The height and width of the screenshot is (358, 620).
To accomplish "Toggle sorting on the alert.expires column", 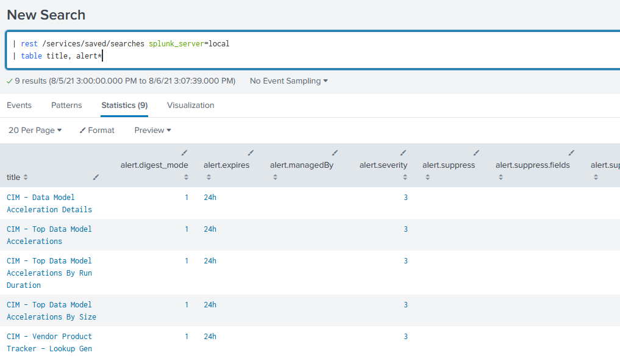I will (x=210, y=177).
